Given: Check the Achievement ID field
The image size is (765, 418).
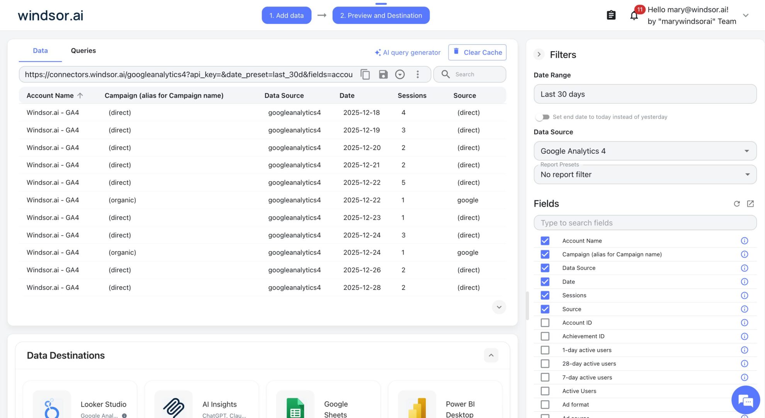Looking at the screenshot, I should pos(545,336).
